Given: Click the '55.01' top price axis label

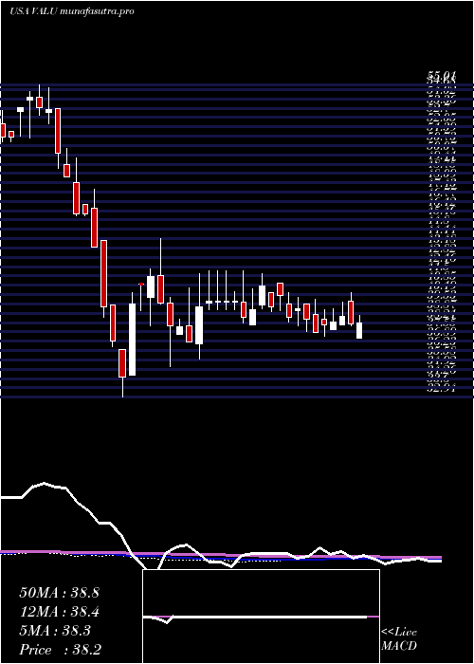Looking at the screenshot, I should coord(442,76).
